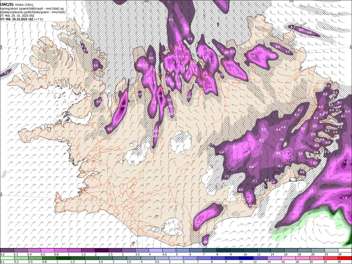The image size is (352, 264).
Task: Click the bold 'VT: Mið. 29.10.2025 16Z' valid time
Action: pyautogui.click(x=17, y=19)
